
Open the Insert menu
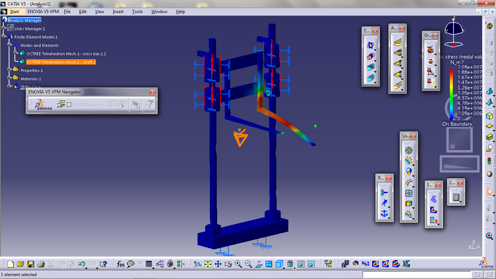click(118, 11)
